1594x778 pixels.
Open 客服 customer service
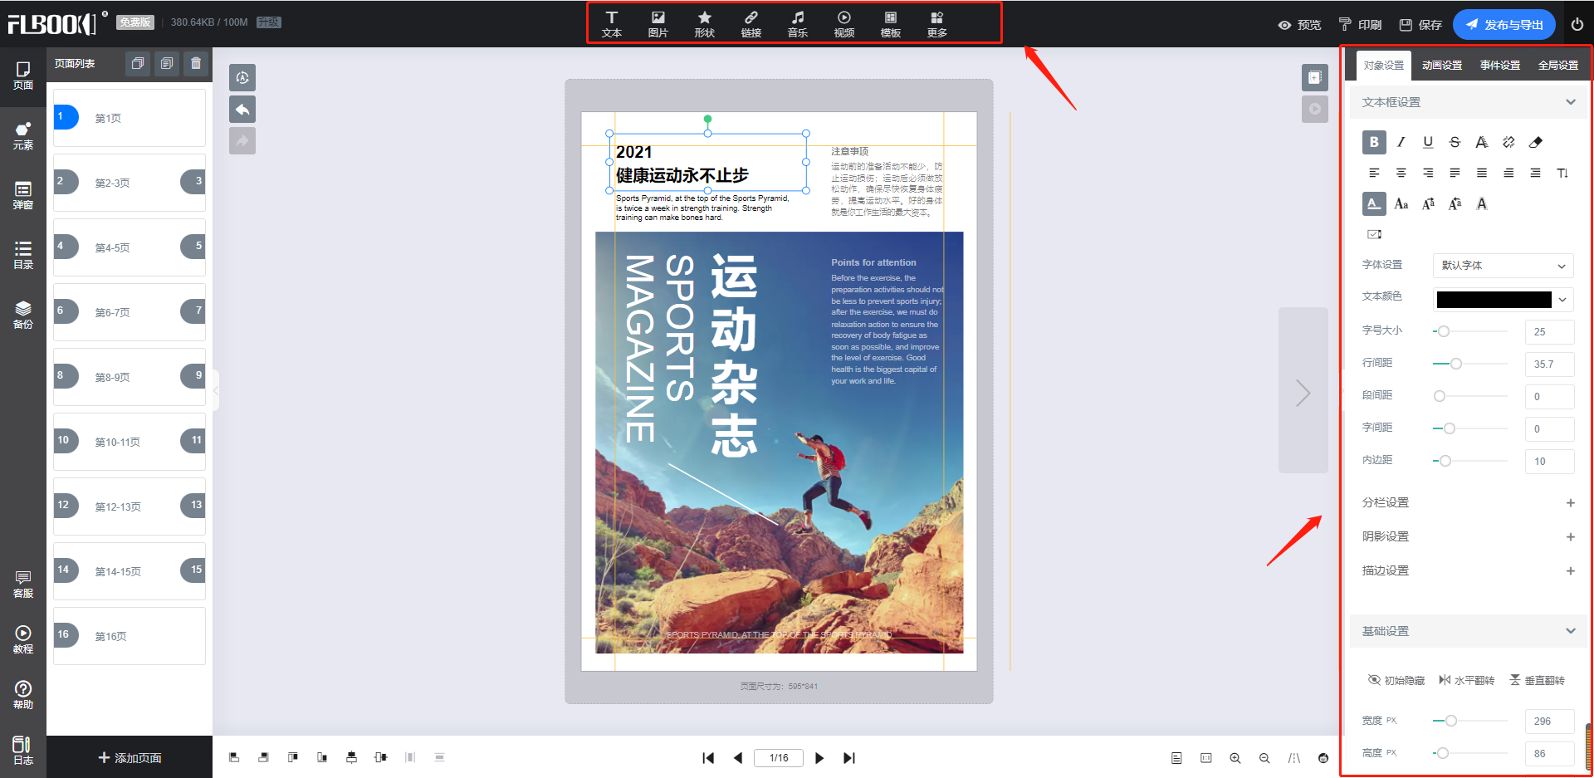coord(23,585)
